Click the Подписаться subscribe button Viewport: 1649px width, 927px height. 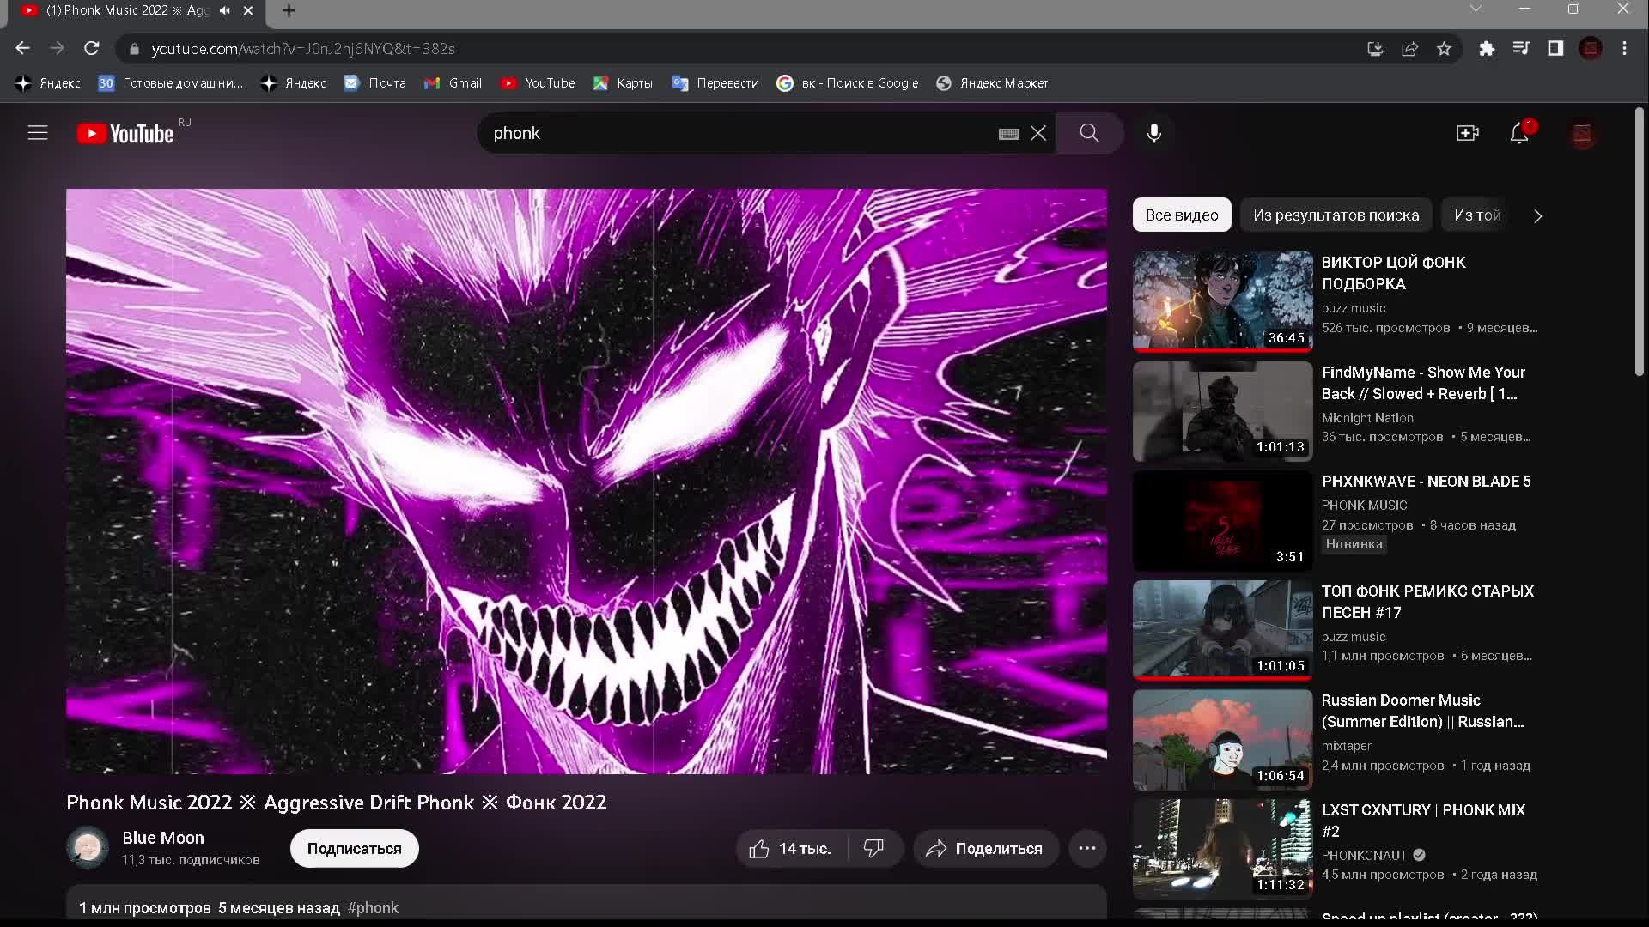(x=354, y=849)
